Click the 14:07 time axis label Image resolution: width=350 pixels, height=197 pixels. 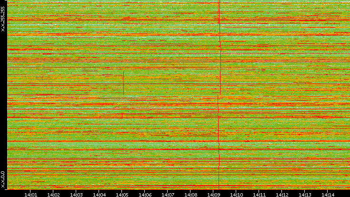pyautogui.click(x=168, y=195)
